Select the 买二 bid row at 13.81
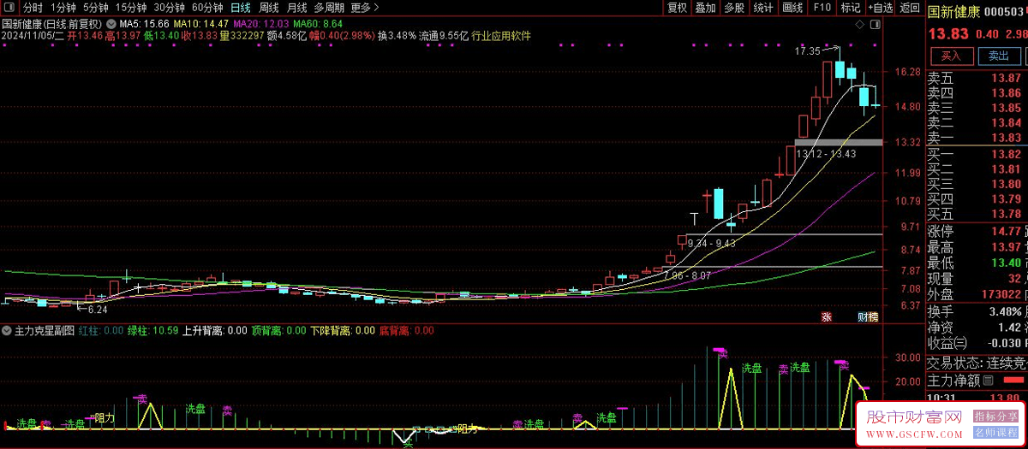Viewport: 1028px width, 449px height. (977, 169)
